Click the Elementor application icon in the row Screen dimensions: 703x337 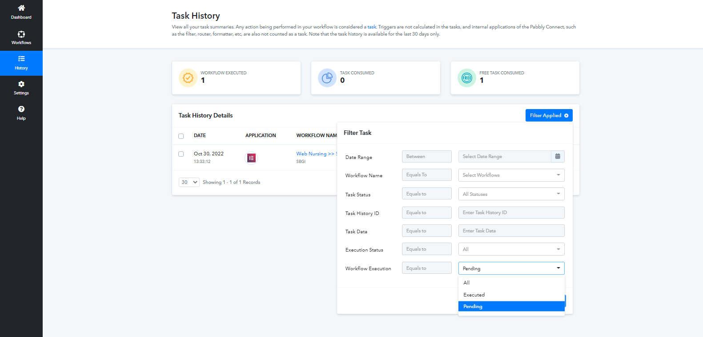pos(251,158)
